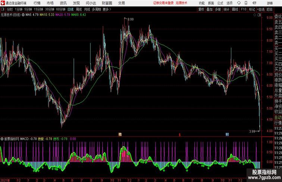282x182 pixels.
Task: Open the 市场 menu
Action: point(50,3)
